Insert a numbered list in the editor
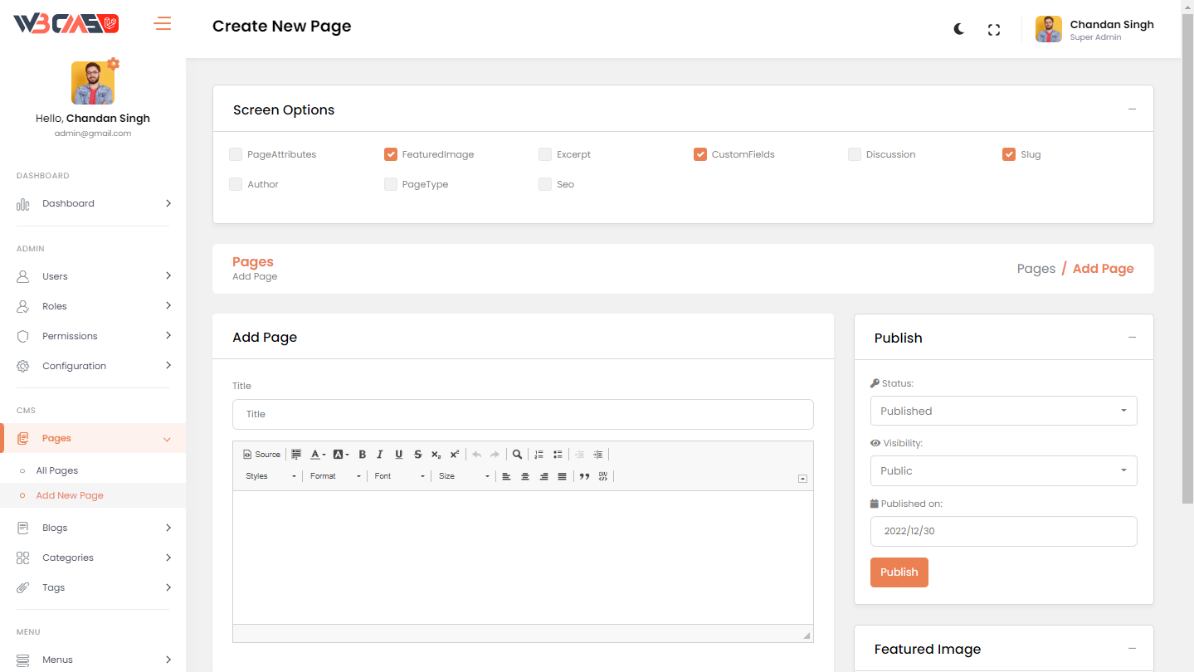 click(539, 455)
